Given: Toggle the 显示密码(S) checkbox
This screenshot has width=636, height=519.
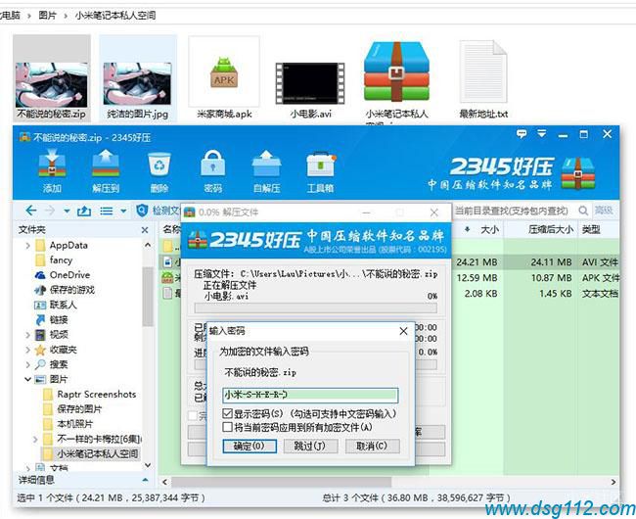Looking at the screenshot, I should [228, 413].
